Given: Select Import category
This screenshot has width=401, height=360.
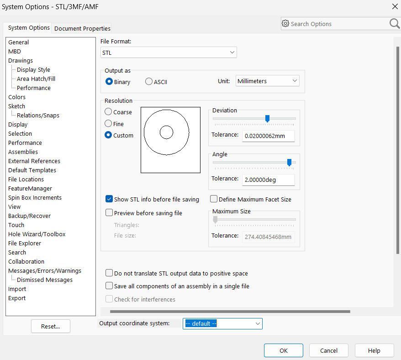Looking at the screenshot, I should coord(17,289).
